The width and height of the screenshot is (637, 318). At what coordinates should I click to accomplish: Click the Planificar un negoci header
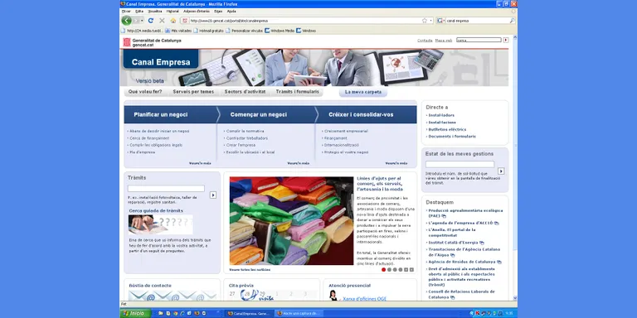coord(161,115)
